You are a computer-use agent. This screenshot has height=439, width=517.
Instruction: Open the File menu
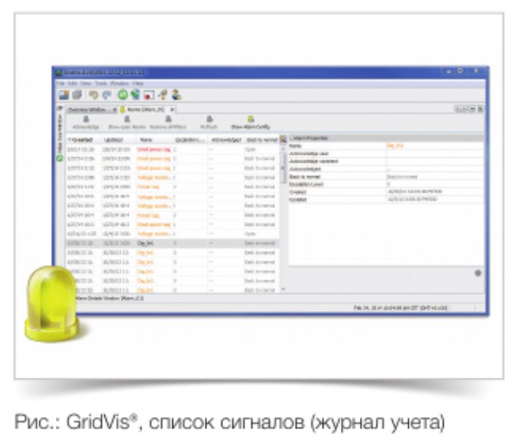pos(60,82)
